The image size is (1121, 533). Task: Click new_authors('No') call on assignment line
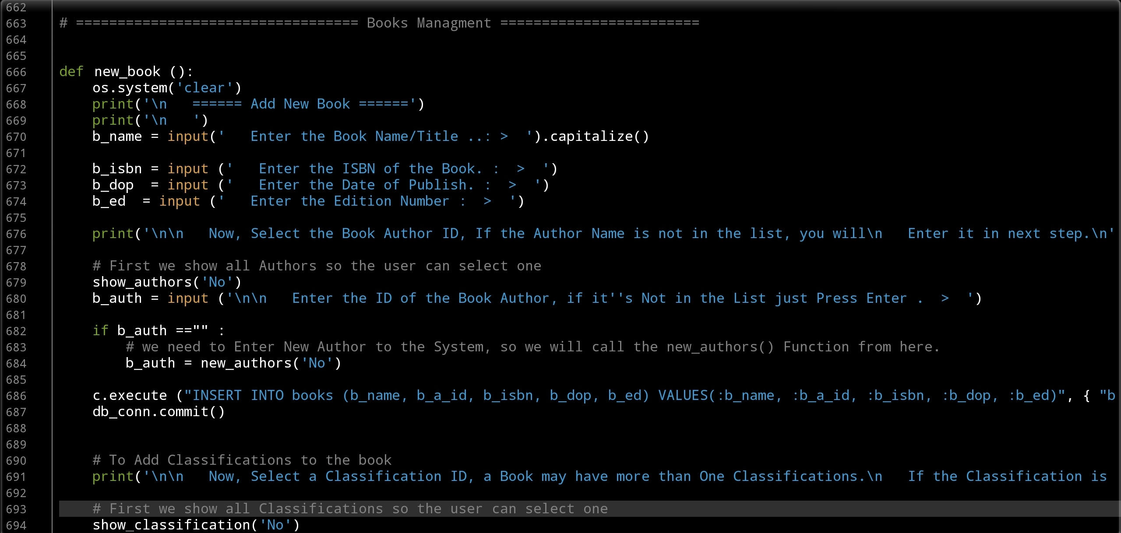coord(270,363)
